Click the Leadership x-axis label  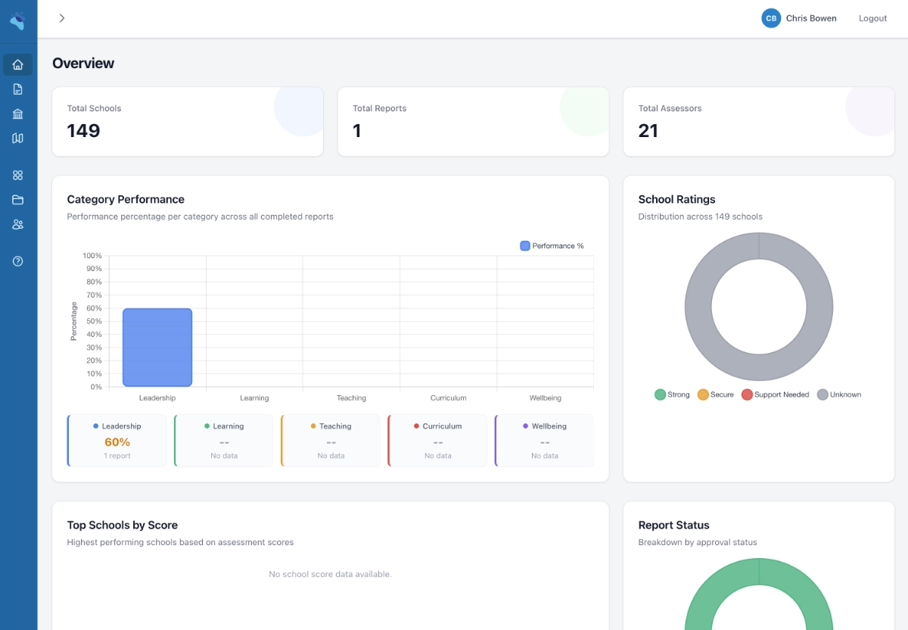point(157,398)
